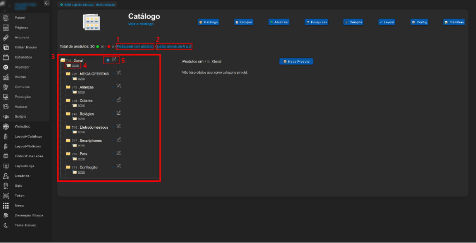Screen dimensions: 476x243
Task: Open the Produção icon in sidebar
Action: pos(6,97)
